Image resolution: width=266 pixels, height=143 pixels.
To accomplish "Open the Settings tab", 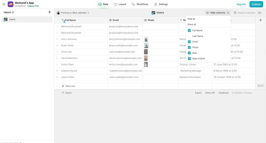I will (x=161, y=4).
